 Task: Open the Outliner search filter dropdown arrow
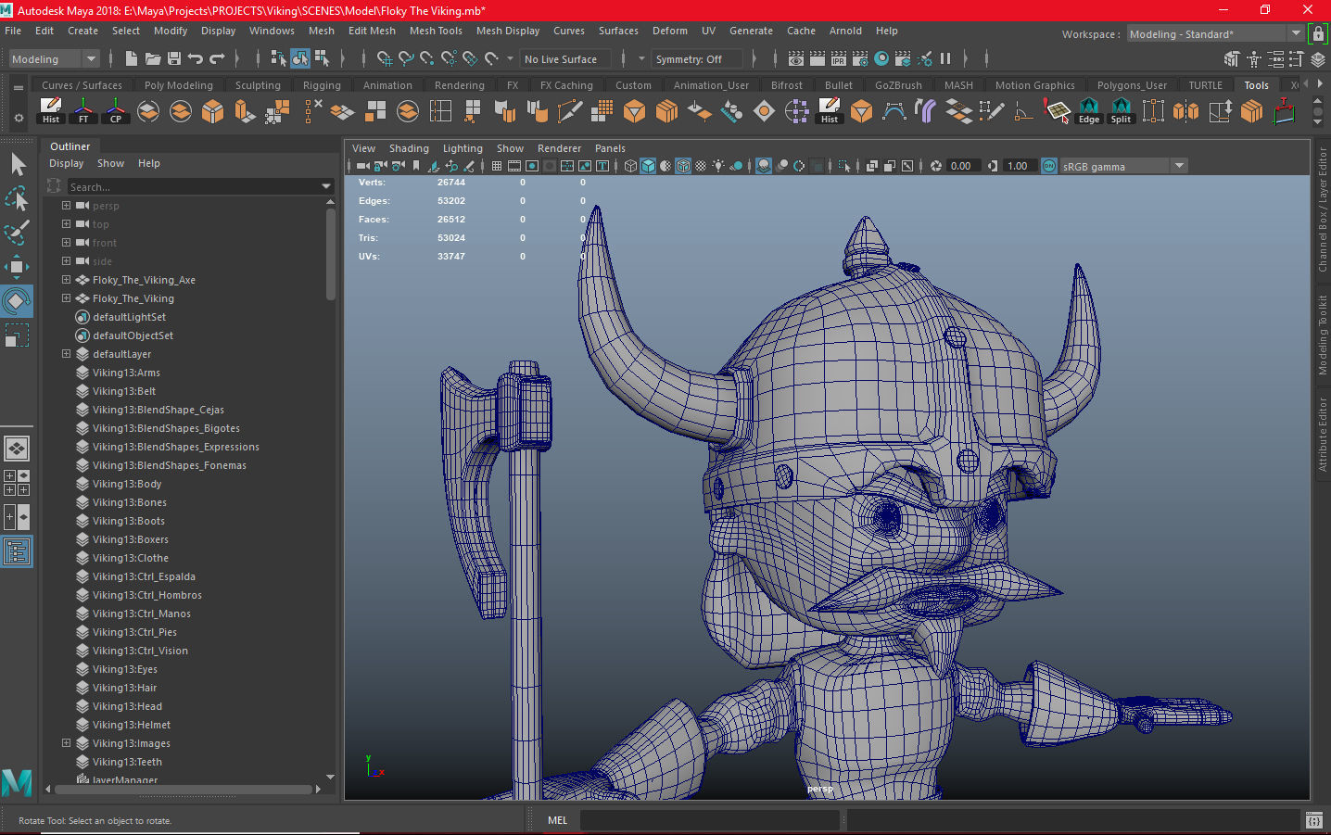coord(326,186)
